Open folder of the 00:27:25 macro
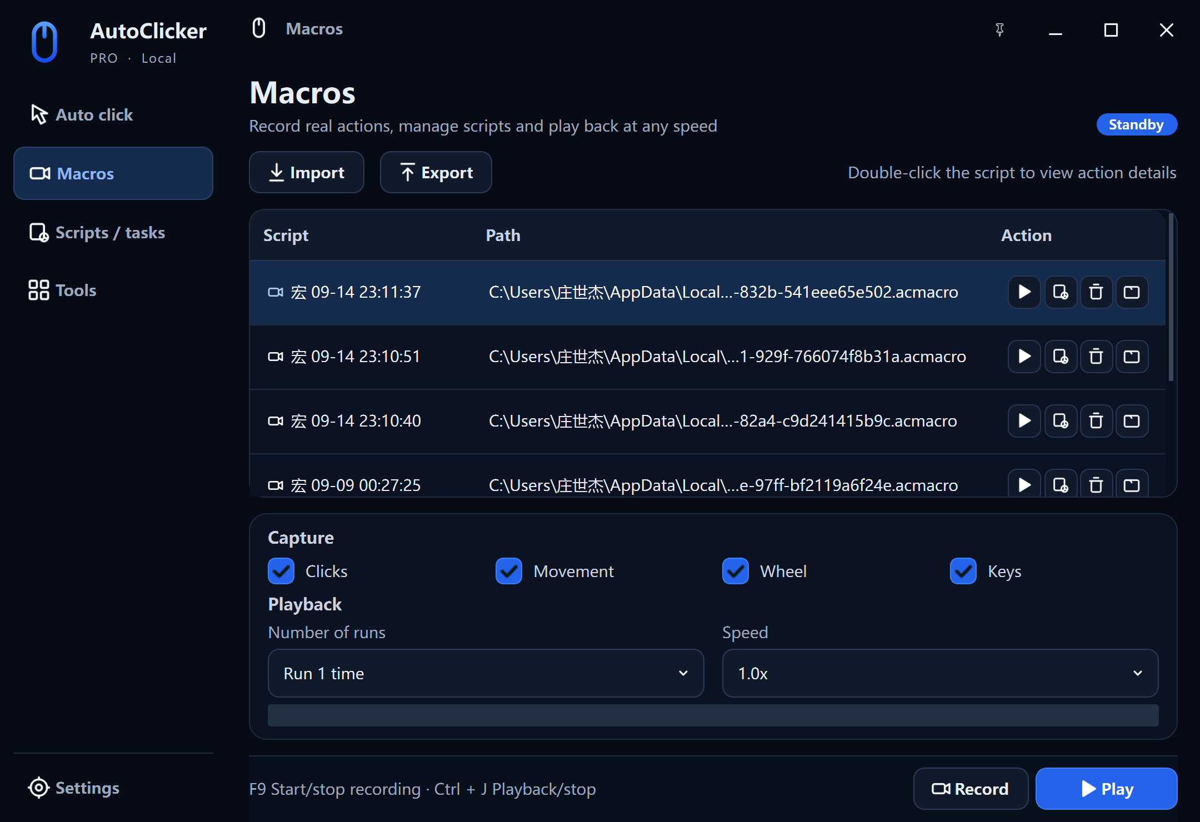The width and height of the screenshot is (1200, 822). tap(1132, 483)
